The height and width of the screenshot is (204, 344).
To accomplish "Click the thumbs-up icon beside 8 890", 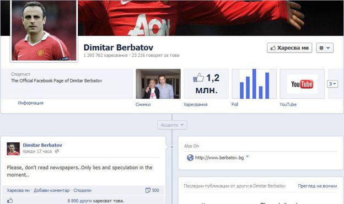I will pyautogui.click(x=10, y=201).
